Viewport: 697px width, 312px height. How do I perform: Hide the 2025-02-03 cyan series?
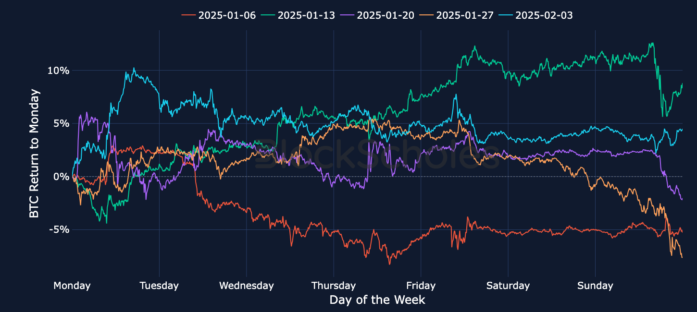[x=535, y=15]
